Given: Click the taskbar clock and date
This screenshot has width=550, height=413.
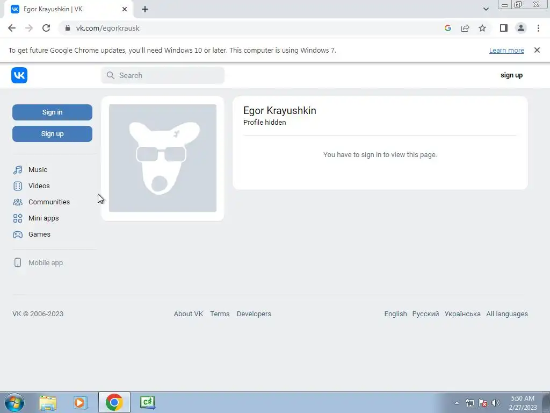Looking at the screenshot, I should tap(523, 403).
